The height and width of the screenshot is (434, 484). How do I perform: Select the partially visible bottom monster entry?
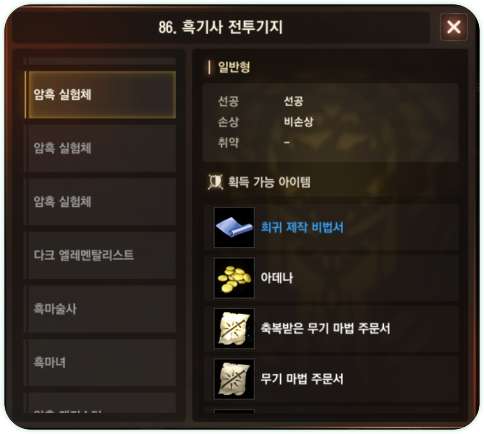point(100,403)
